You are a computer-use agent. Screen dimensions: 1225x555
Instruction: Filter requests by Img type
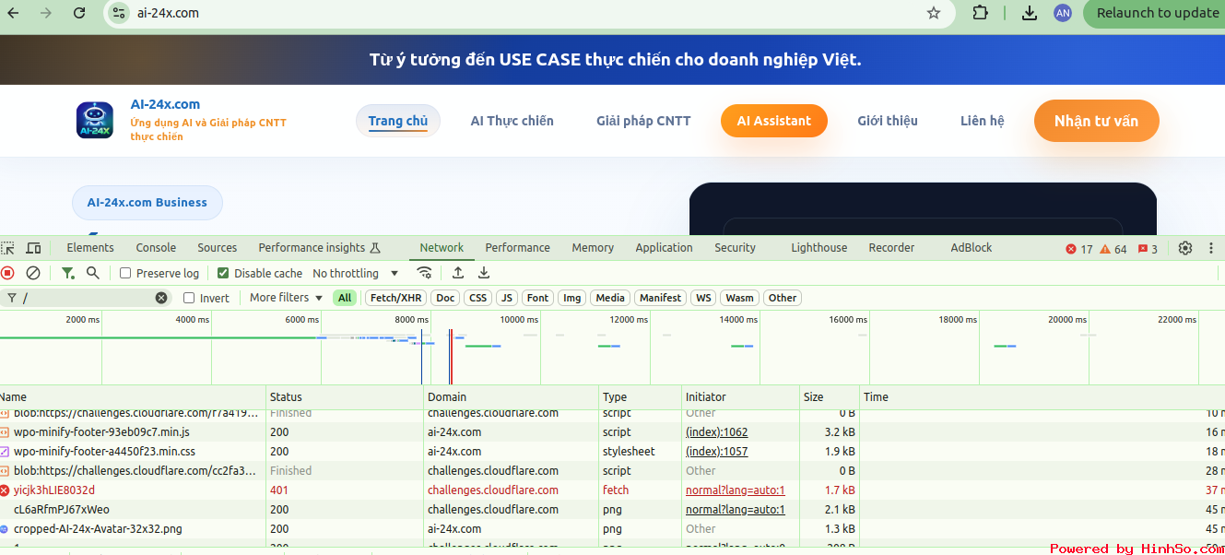(572, 298)
